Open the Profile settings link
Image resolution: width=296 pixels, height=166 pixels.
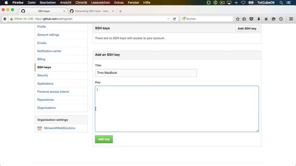[42, 27]
